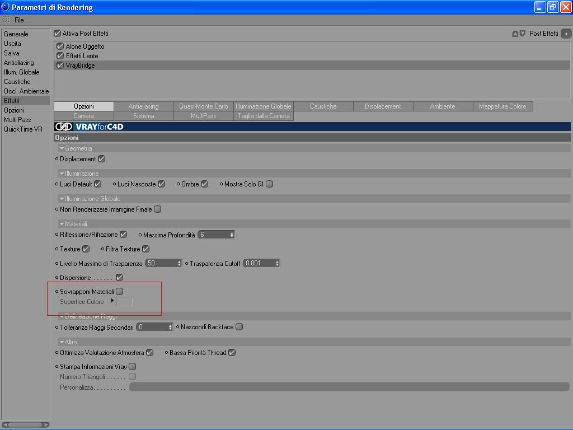Enable Mostra Solo GI checkbox
This screenshot has width=573, height=430.
[269, 184]
